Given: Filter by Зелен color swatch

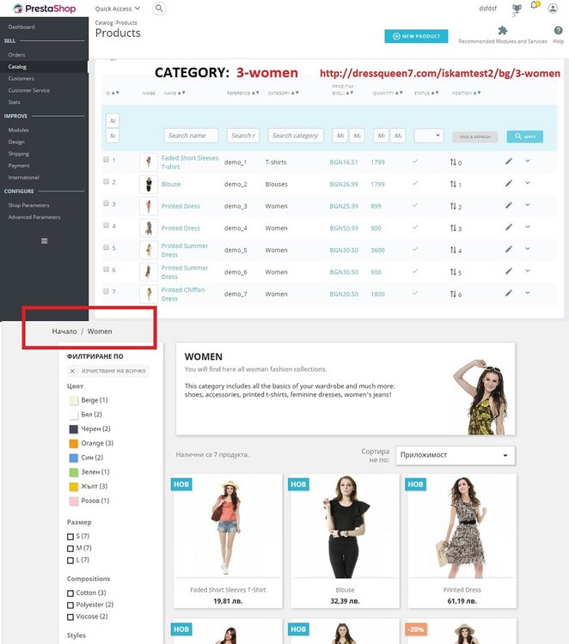Looking at the screenshot, I should [74, 472].
